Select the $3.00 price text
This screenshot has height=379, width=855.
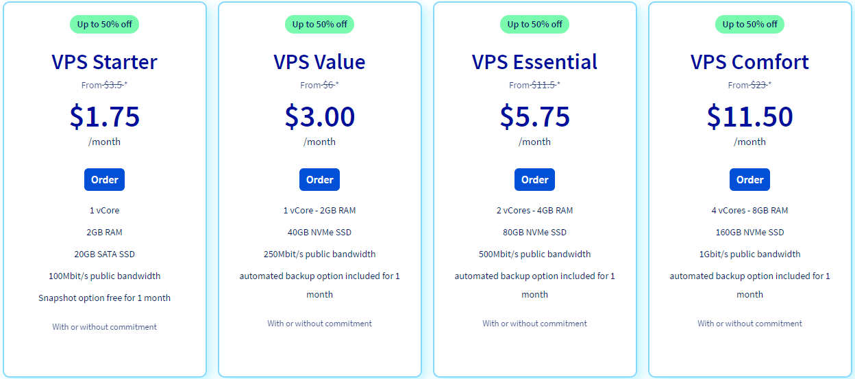coord(319,116)
